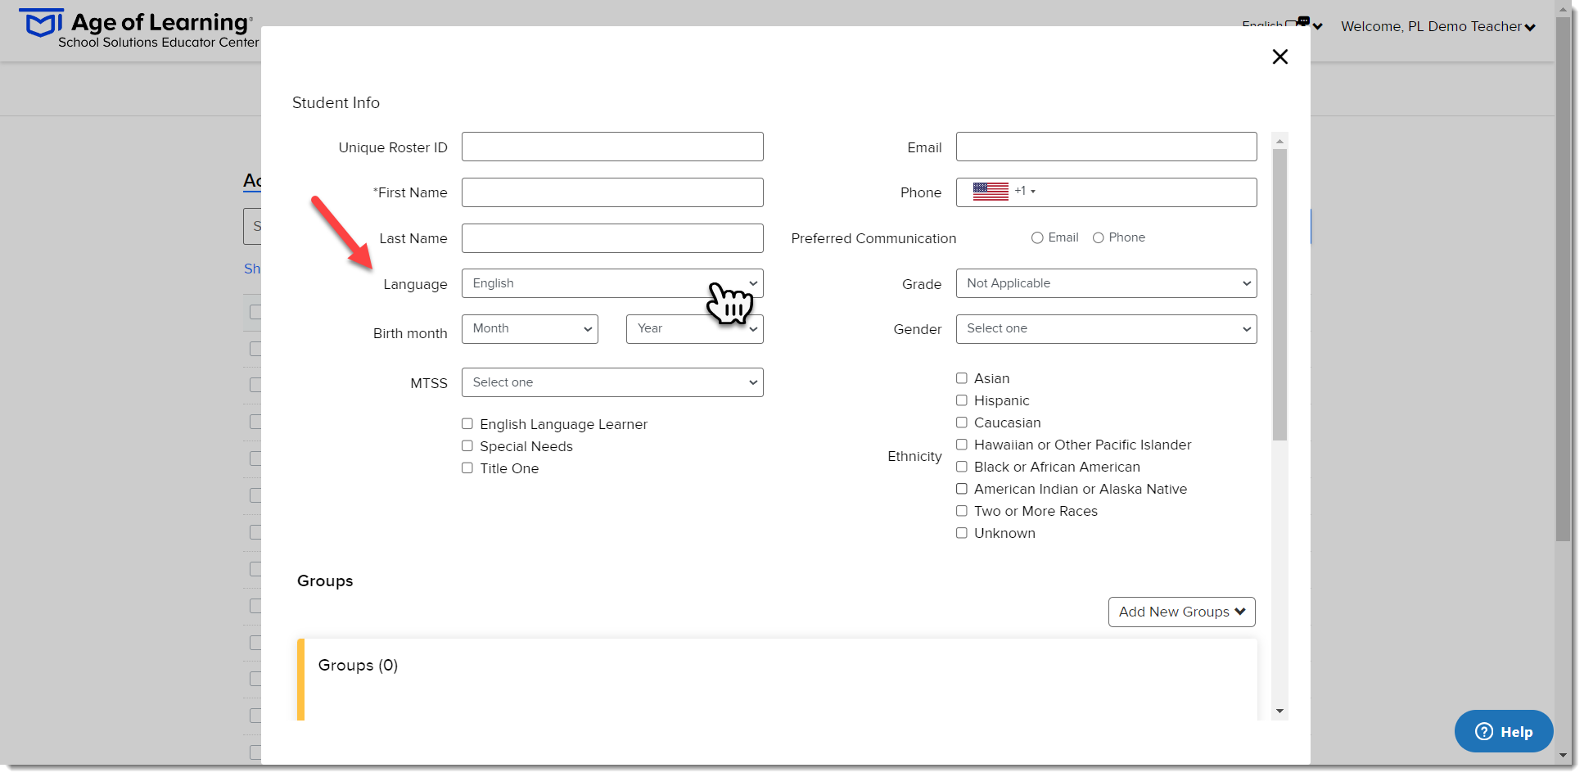The width and height of the screenshot is (1584, 777).
Task: Check Black or African American
Action: 962,466
